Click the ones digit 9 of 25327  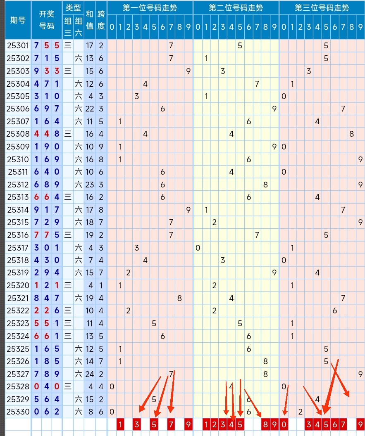coord(57,374)
